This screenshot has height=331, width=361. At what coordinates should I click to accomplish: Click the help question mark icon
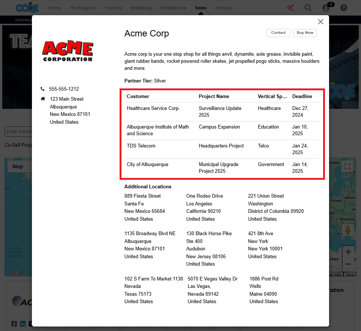tap(344, 8)
